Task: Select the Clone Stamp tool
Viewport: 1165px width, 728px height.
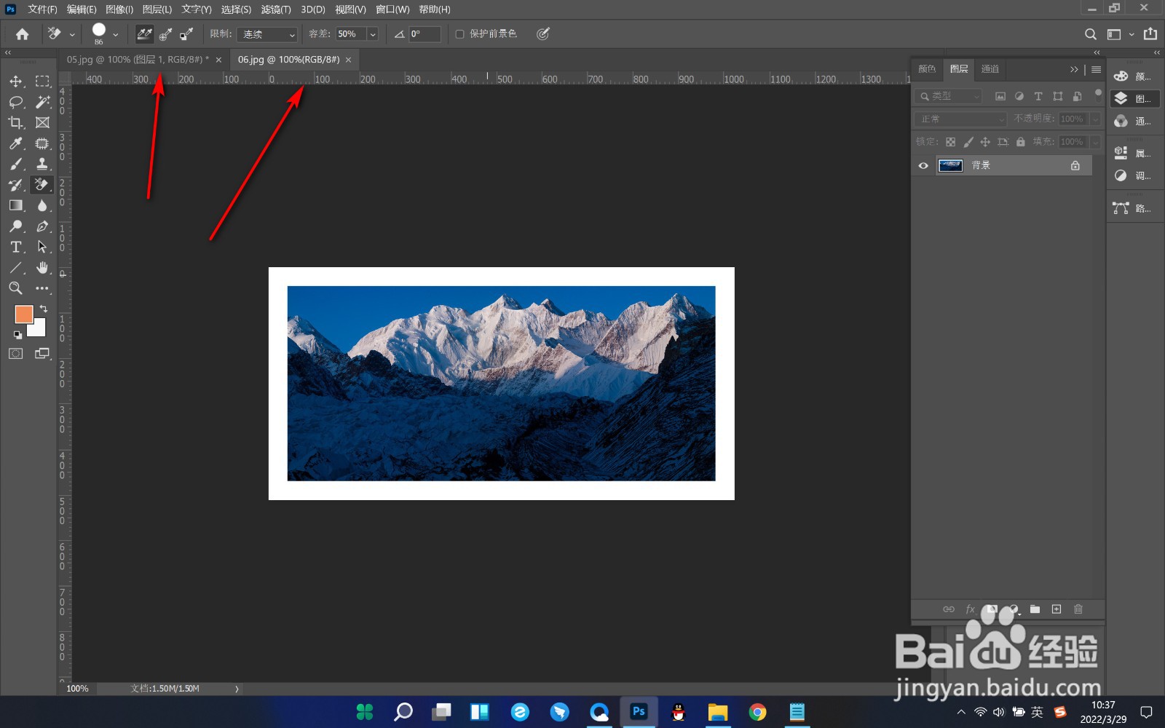Action: 43,164
